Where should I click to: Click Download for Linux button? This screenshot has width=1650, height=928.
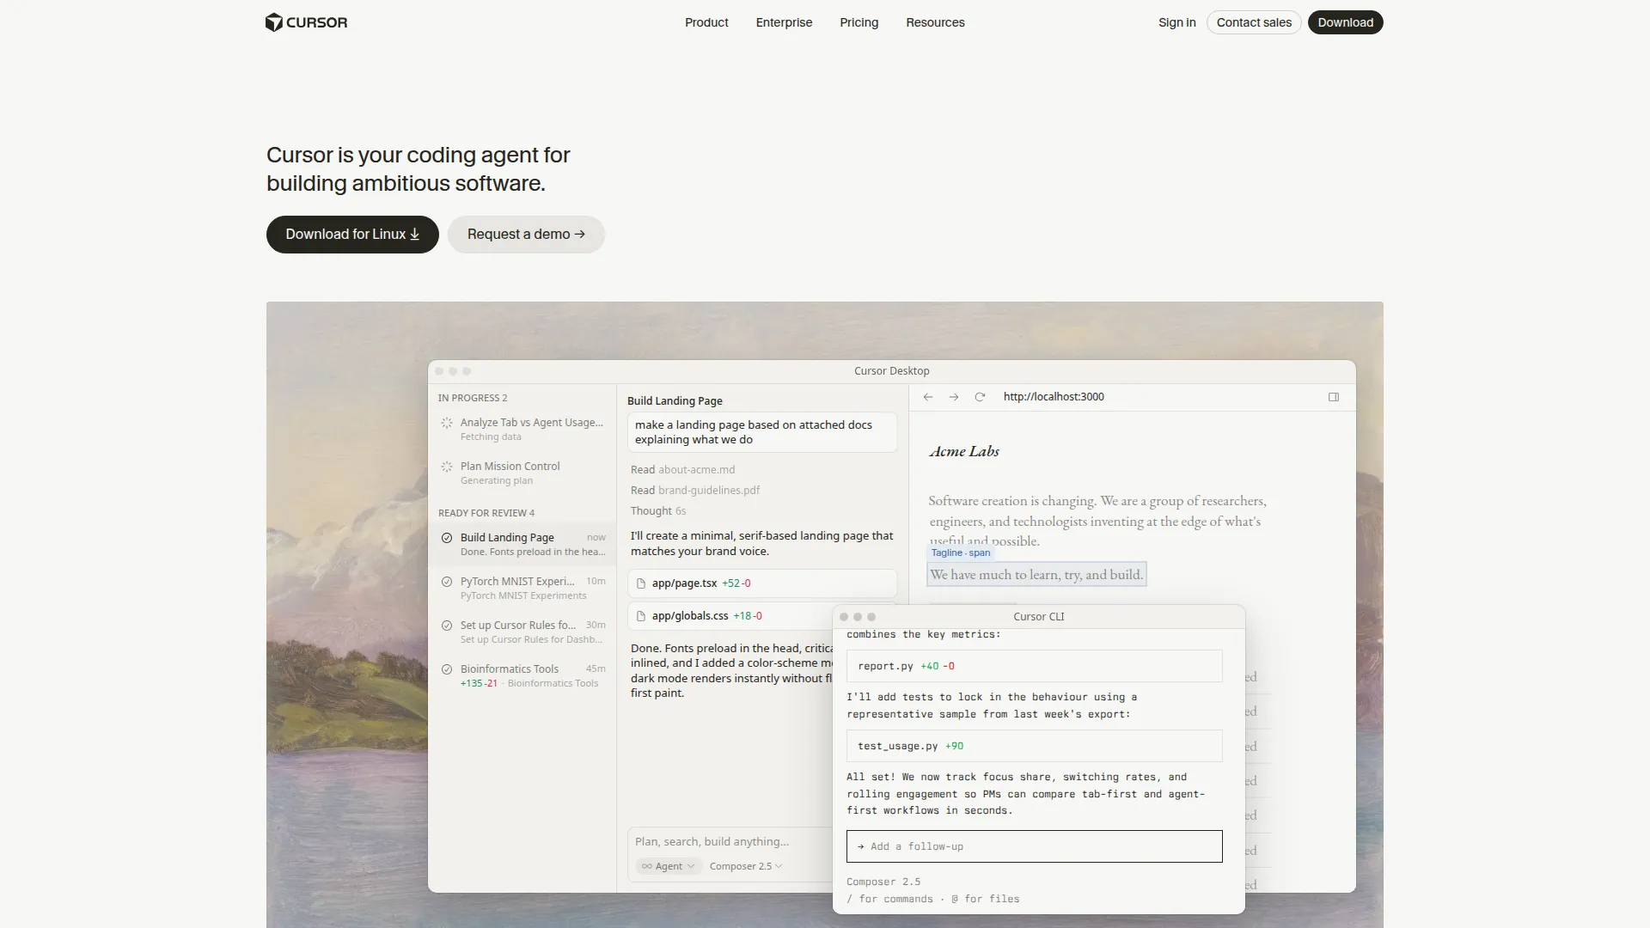coord(352,235)
